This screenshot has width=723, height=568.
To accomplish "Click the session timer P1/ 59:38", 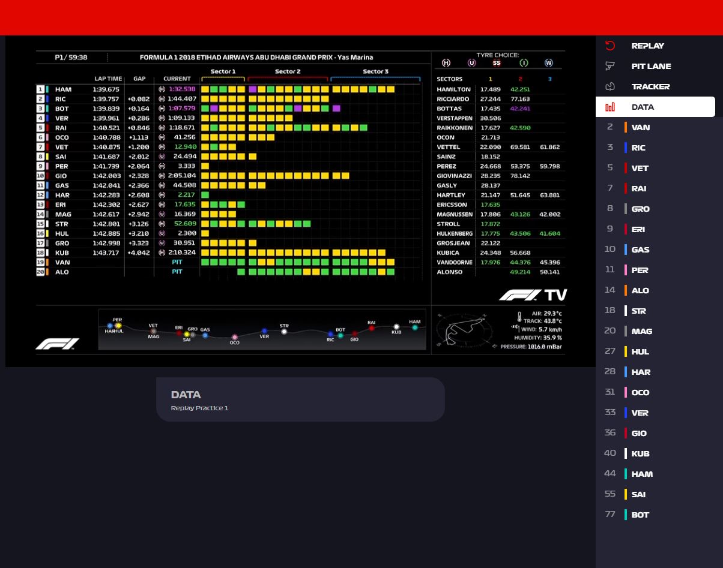I will point(71,58).
